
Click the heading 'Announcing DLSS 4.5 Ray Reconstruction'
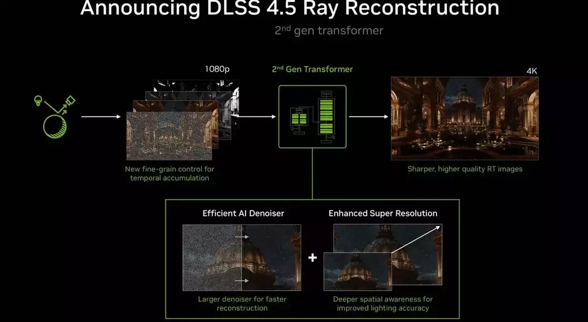[x=289, y=8]
